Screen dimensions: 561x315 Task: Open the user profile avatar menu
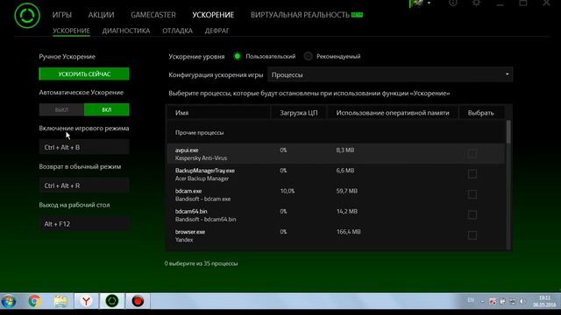pos(417,3)
